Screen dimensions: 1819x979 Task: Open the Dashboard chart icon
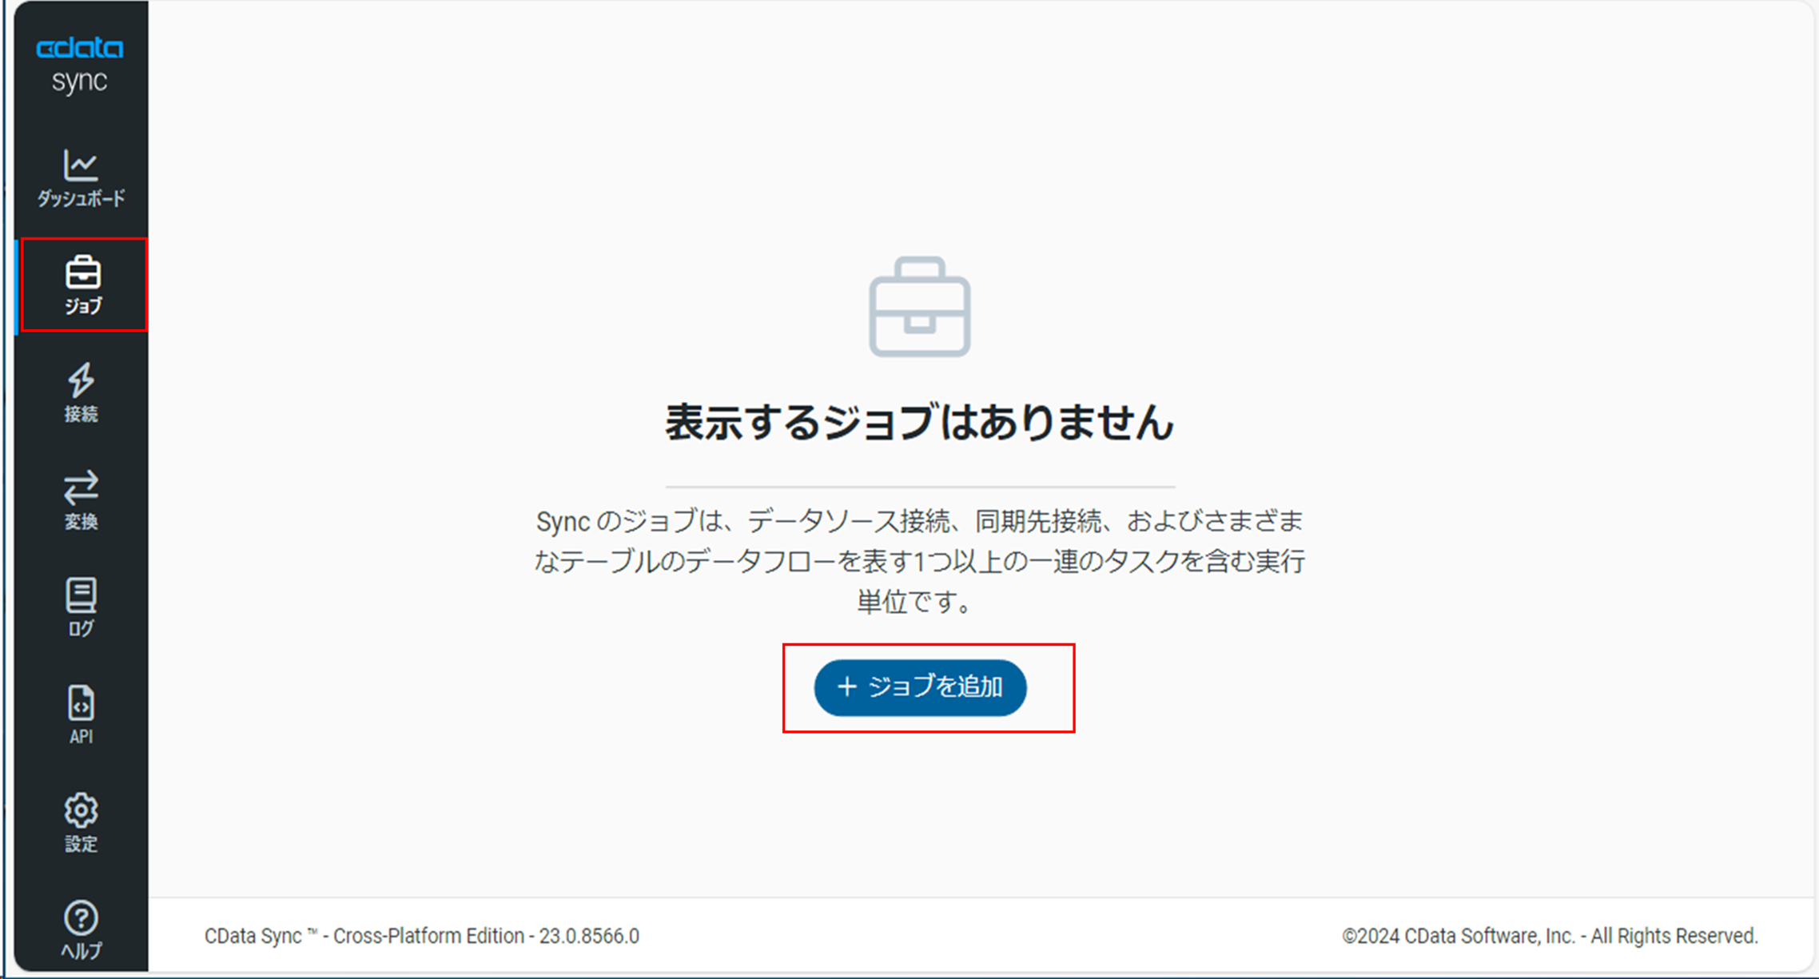coord(81,165)
